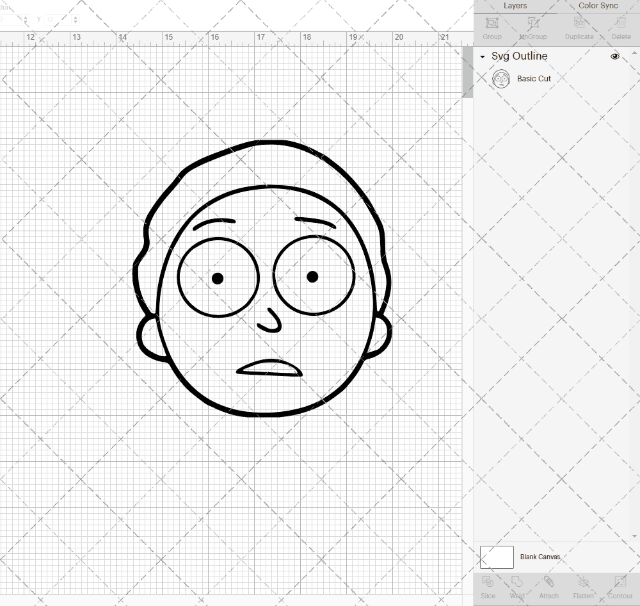Viewport: 640px width, 606px height.
Task: Select the Attach paperclip tool
Action: pos(548,587)
